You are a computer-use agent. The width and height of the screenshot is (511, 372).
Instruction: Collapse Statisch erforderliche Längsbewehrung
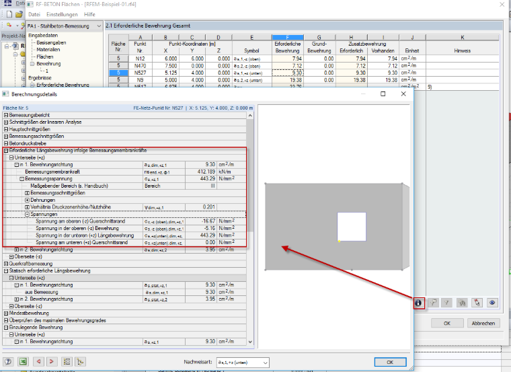[x=6, y=271]
